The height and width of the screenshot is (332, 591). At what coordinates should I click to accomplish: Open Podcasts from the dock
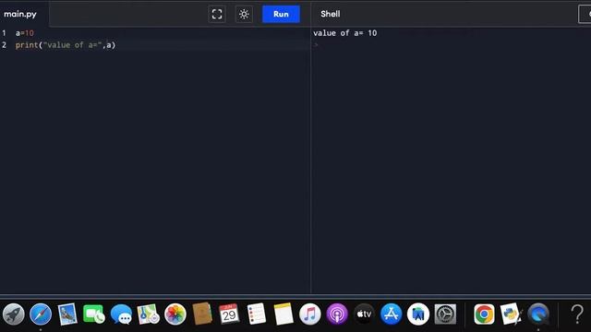point(337,314)
